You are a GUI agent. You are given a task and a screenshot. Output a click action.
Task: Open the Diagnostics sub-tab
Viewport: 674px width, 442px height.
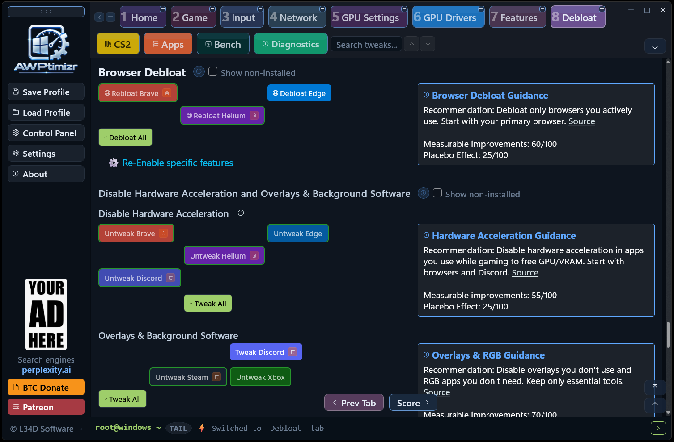tap(291, 44)
